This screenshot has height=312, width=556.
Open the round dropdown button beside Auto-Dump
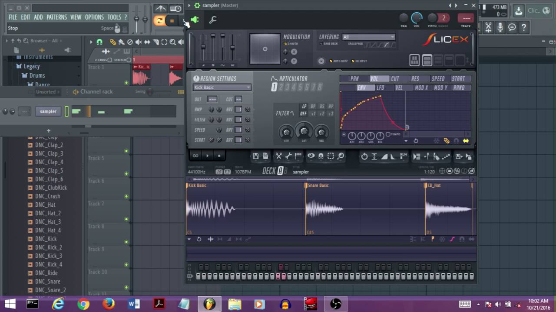tap(321, 61)
